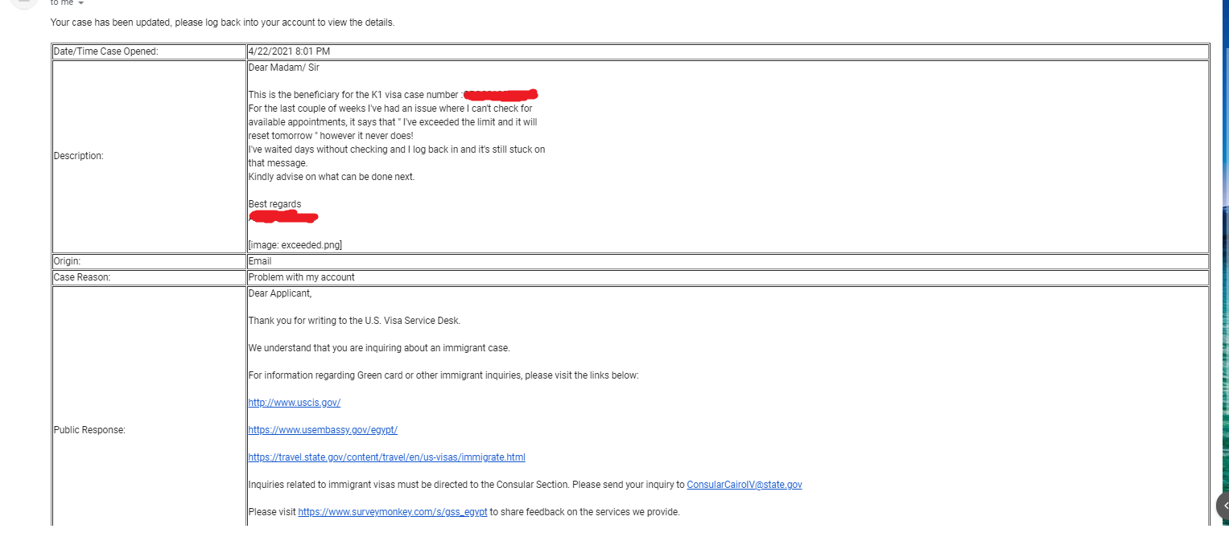Image resolution: width=1229 pixels, height=545 pixels.
Task: Click the redacted signature under Best regards
Action: pos(283,217)
